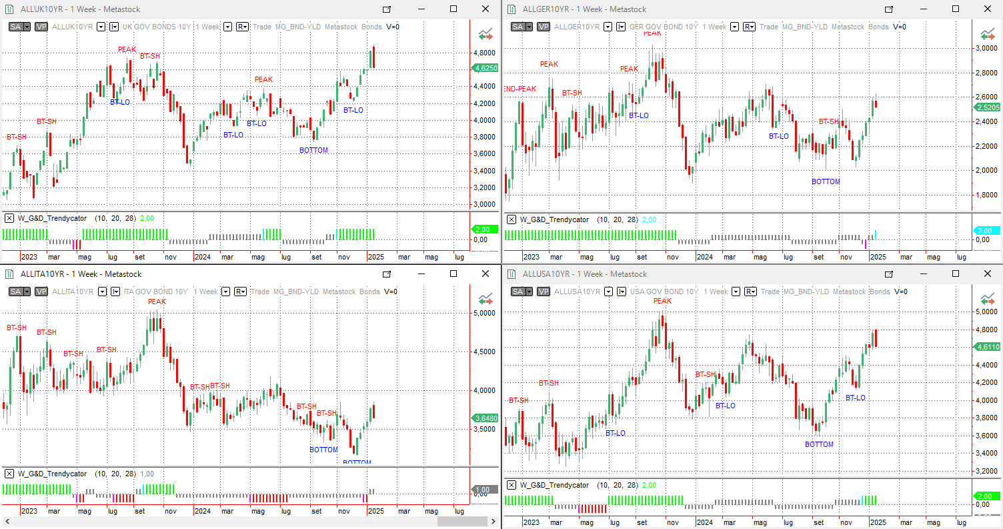Click the "GER GOV BOND 10Y" label

click(664, 27)
